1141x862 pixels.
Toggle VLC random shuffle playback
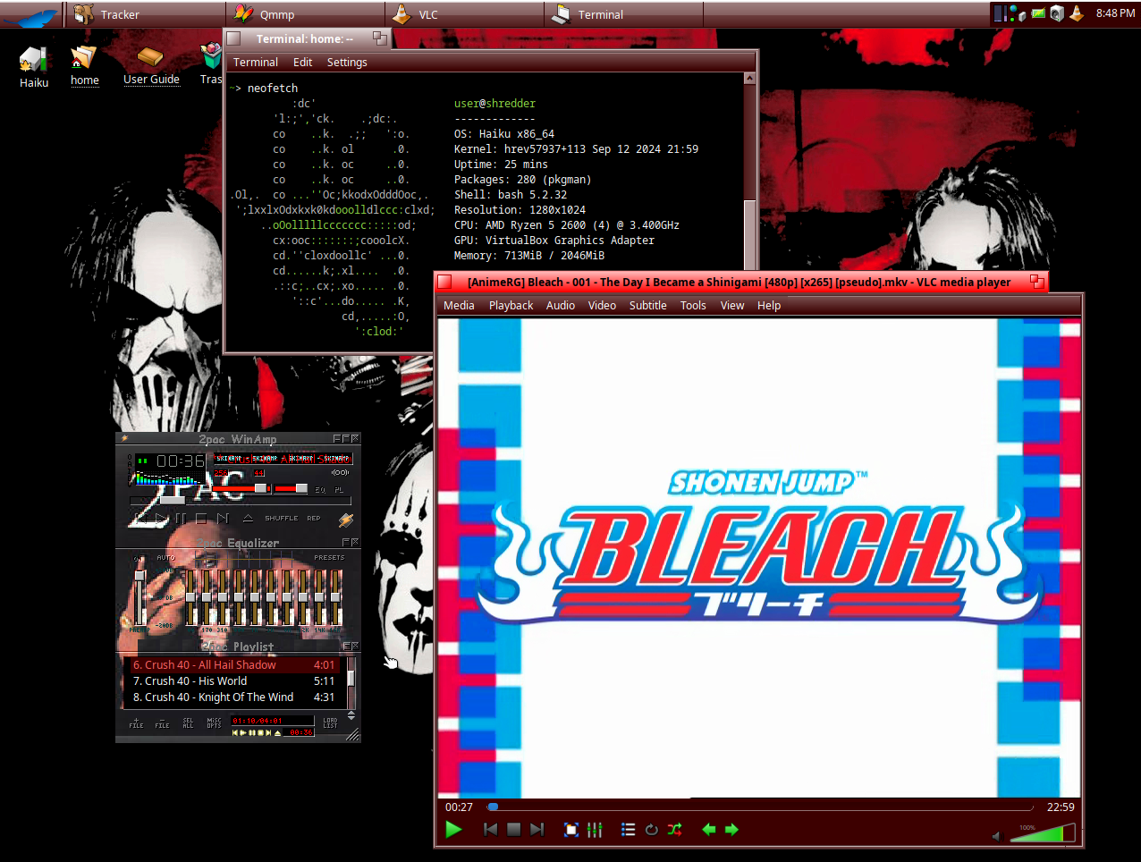click(x=674, y=830)
